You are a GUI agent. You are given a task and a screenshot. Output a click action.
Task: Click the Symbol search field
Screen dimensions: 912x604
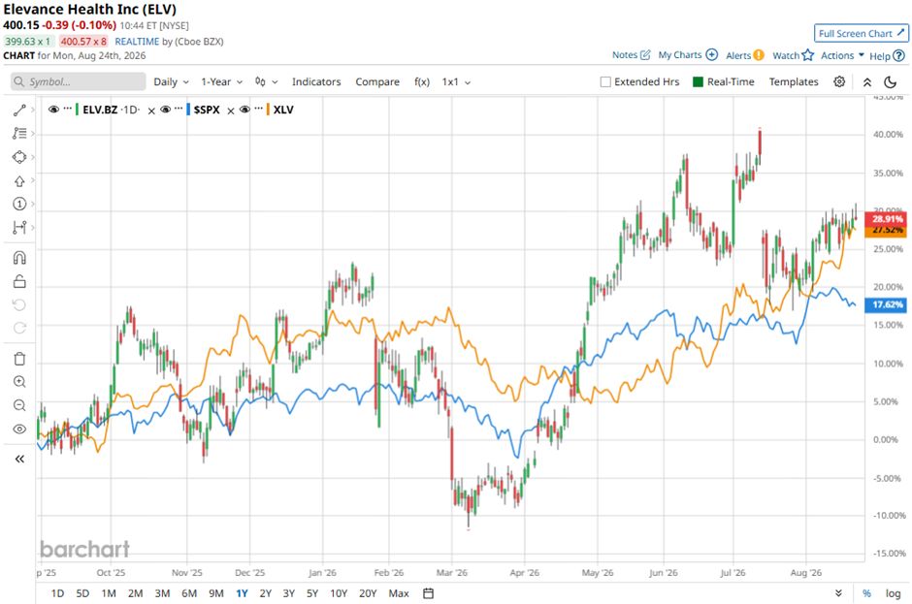(79, 81)
